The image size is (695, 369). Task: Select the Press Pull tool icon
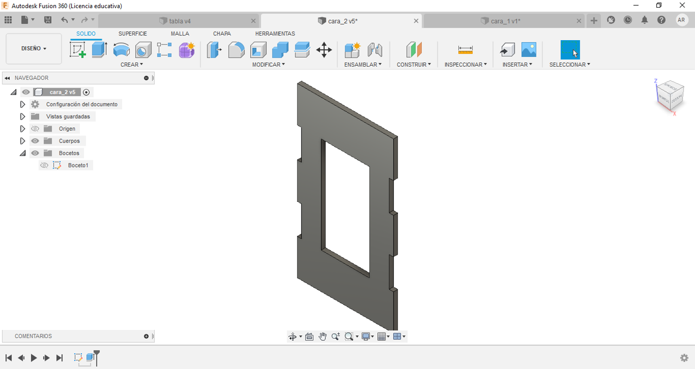(214, 50)
